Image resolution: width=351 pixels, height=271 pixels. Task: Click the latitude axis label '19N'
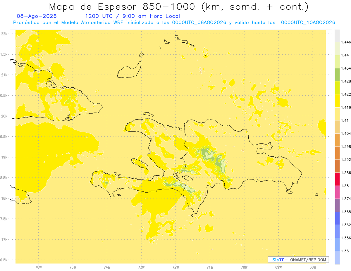pos(5,157)
